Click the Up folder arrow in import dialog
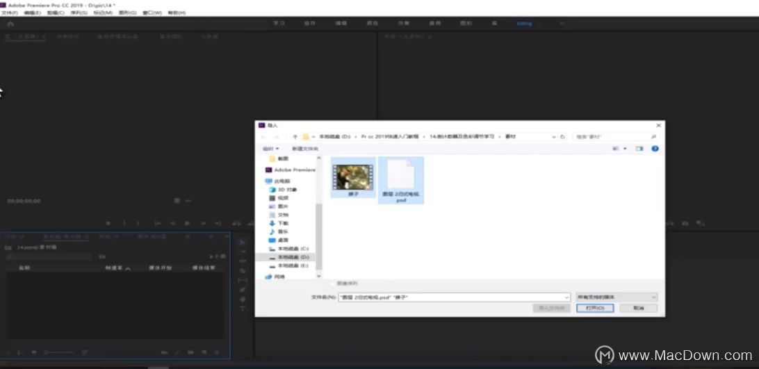Viewport: 759px width, 369px height. (x=295, y=137)
